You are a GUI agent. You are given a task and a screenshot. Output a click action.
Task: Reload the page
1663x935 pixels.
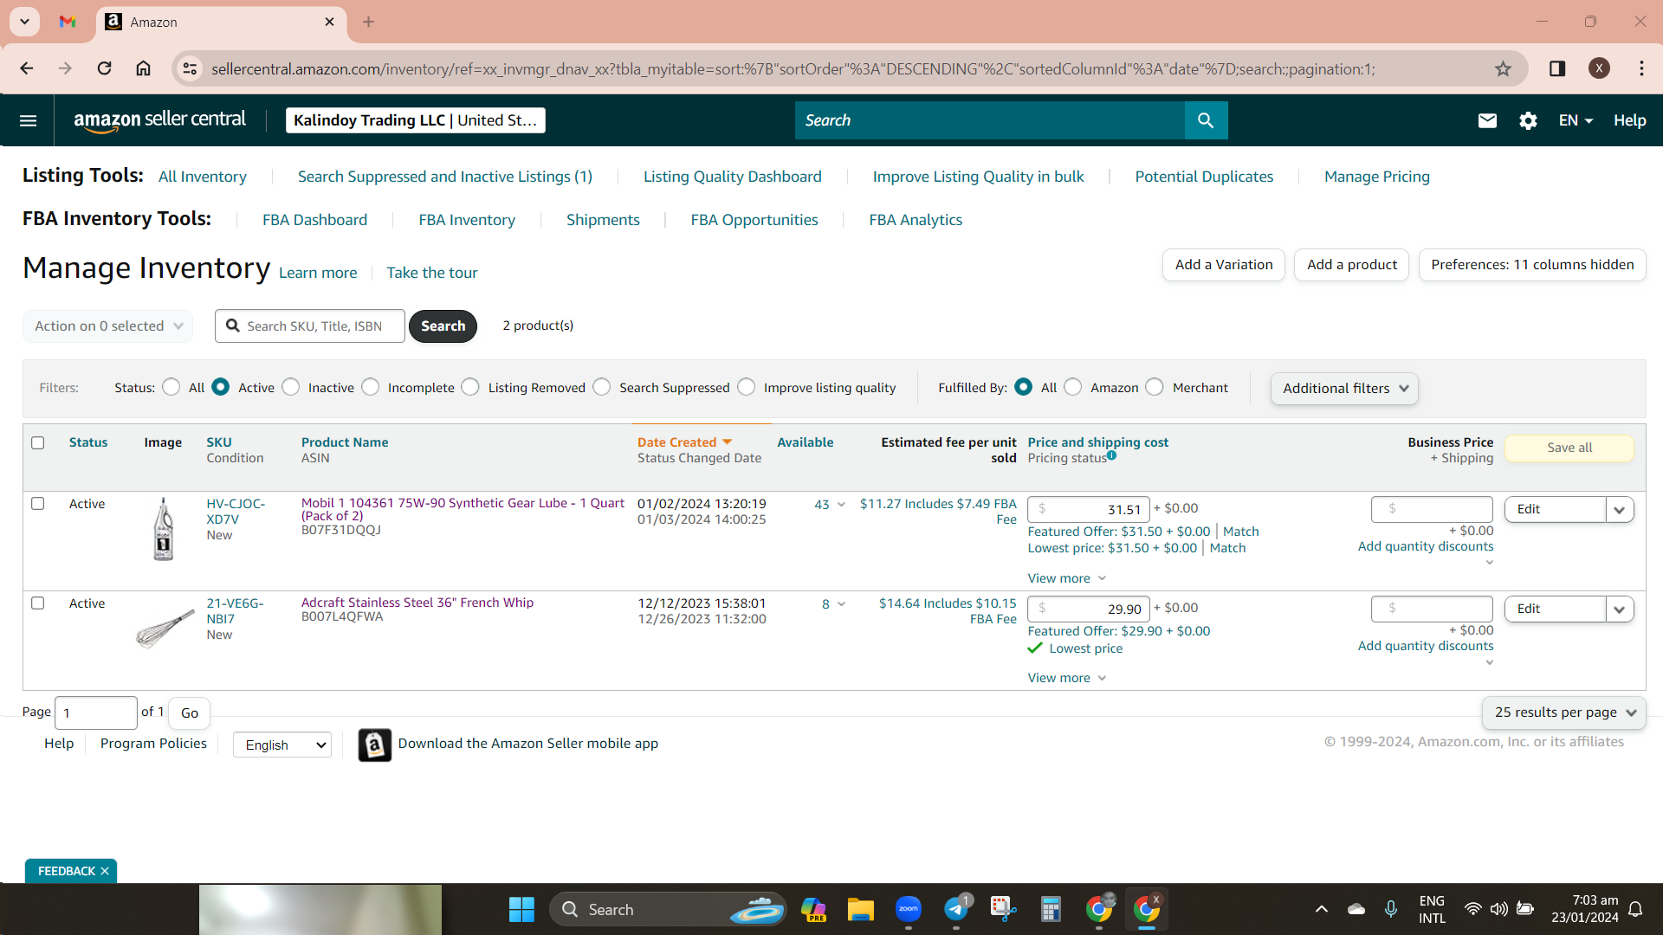(x=104, y=68)
